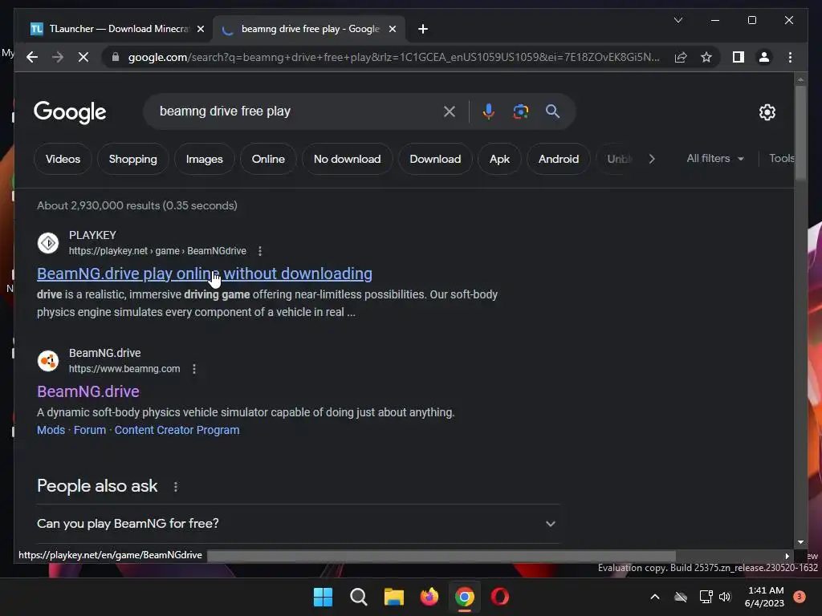The image size is (822, 616).
Task: Switch to beamng drive Google tab
Action: point(308,30)
